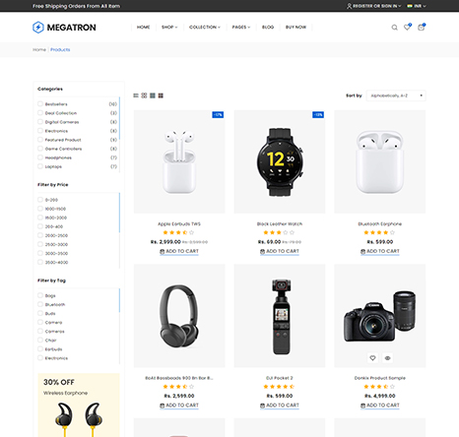The height and width of the screenshot is (437, 459).
Task: Open the search magnifier icon in header
Action: click(x=394, y=28)
